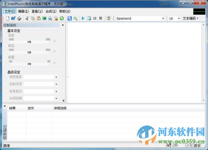Close the 控制面板 panel
Image resolution: width=208 pixels, height=150 pixels.
pyautogui.click(x=63, y=25)
